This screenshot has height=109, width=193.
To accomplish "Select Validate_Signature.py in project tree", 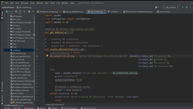I will (24, 103).
